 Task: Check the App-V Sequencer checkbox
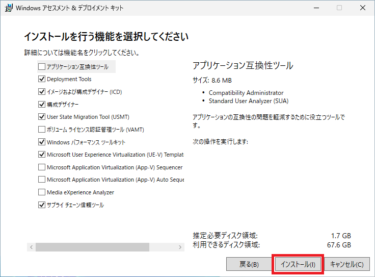[42, 167]
